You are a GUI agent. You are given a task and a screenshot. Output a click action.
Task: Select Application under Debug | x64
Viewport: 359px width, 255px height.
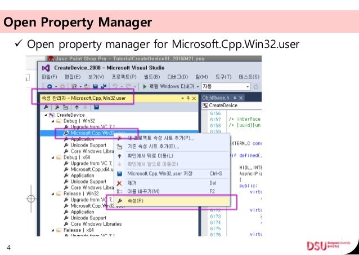coord(82,175)
